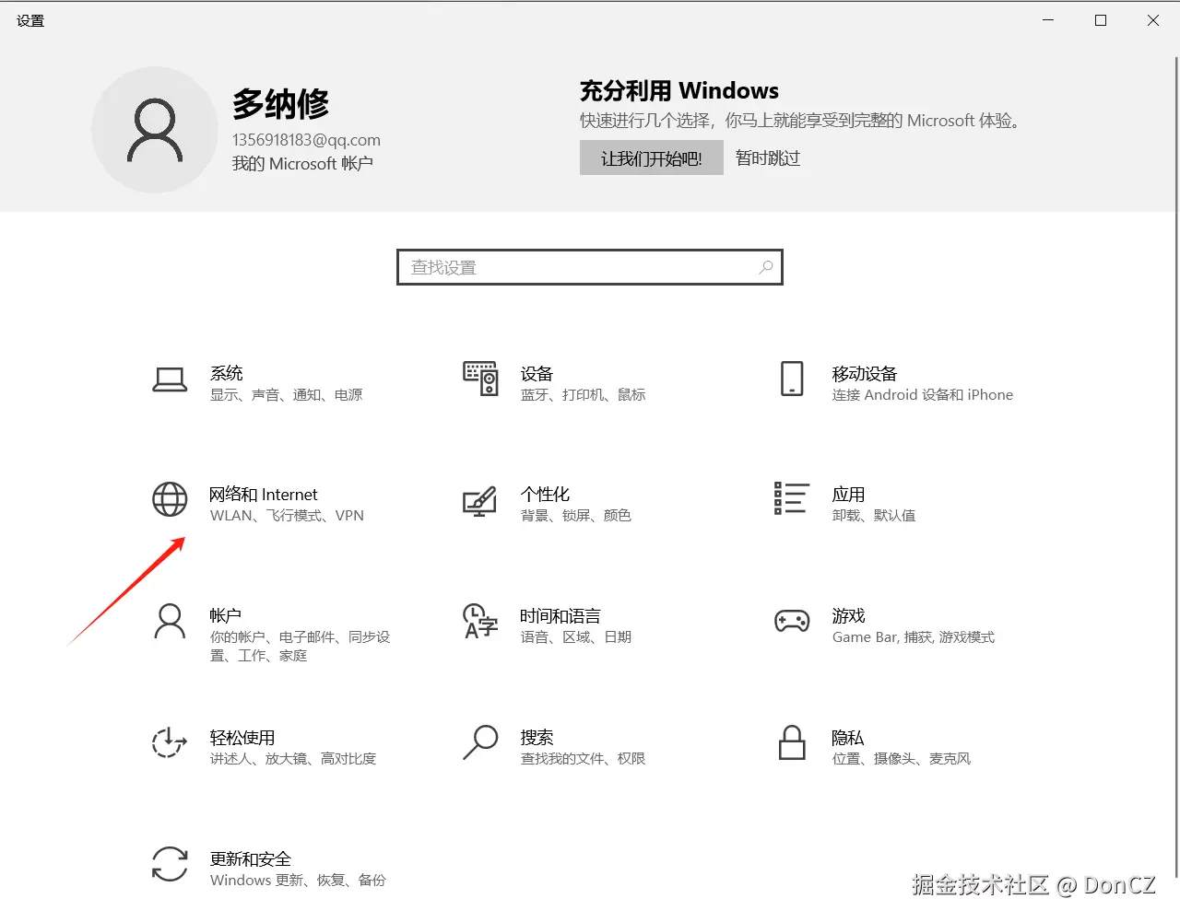This screenshot has width=1180, height=922.
Task: Click 连接 Android 设备和 iPhone description
Action: point(923,395)
